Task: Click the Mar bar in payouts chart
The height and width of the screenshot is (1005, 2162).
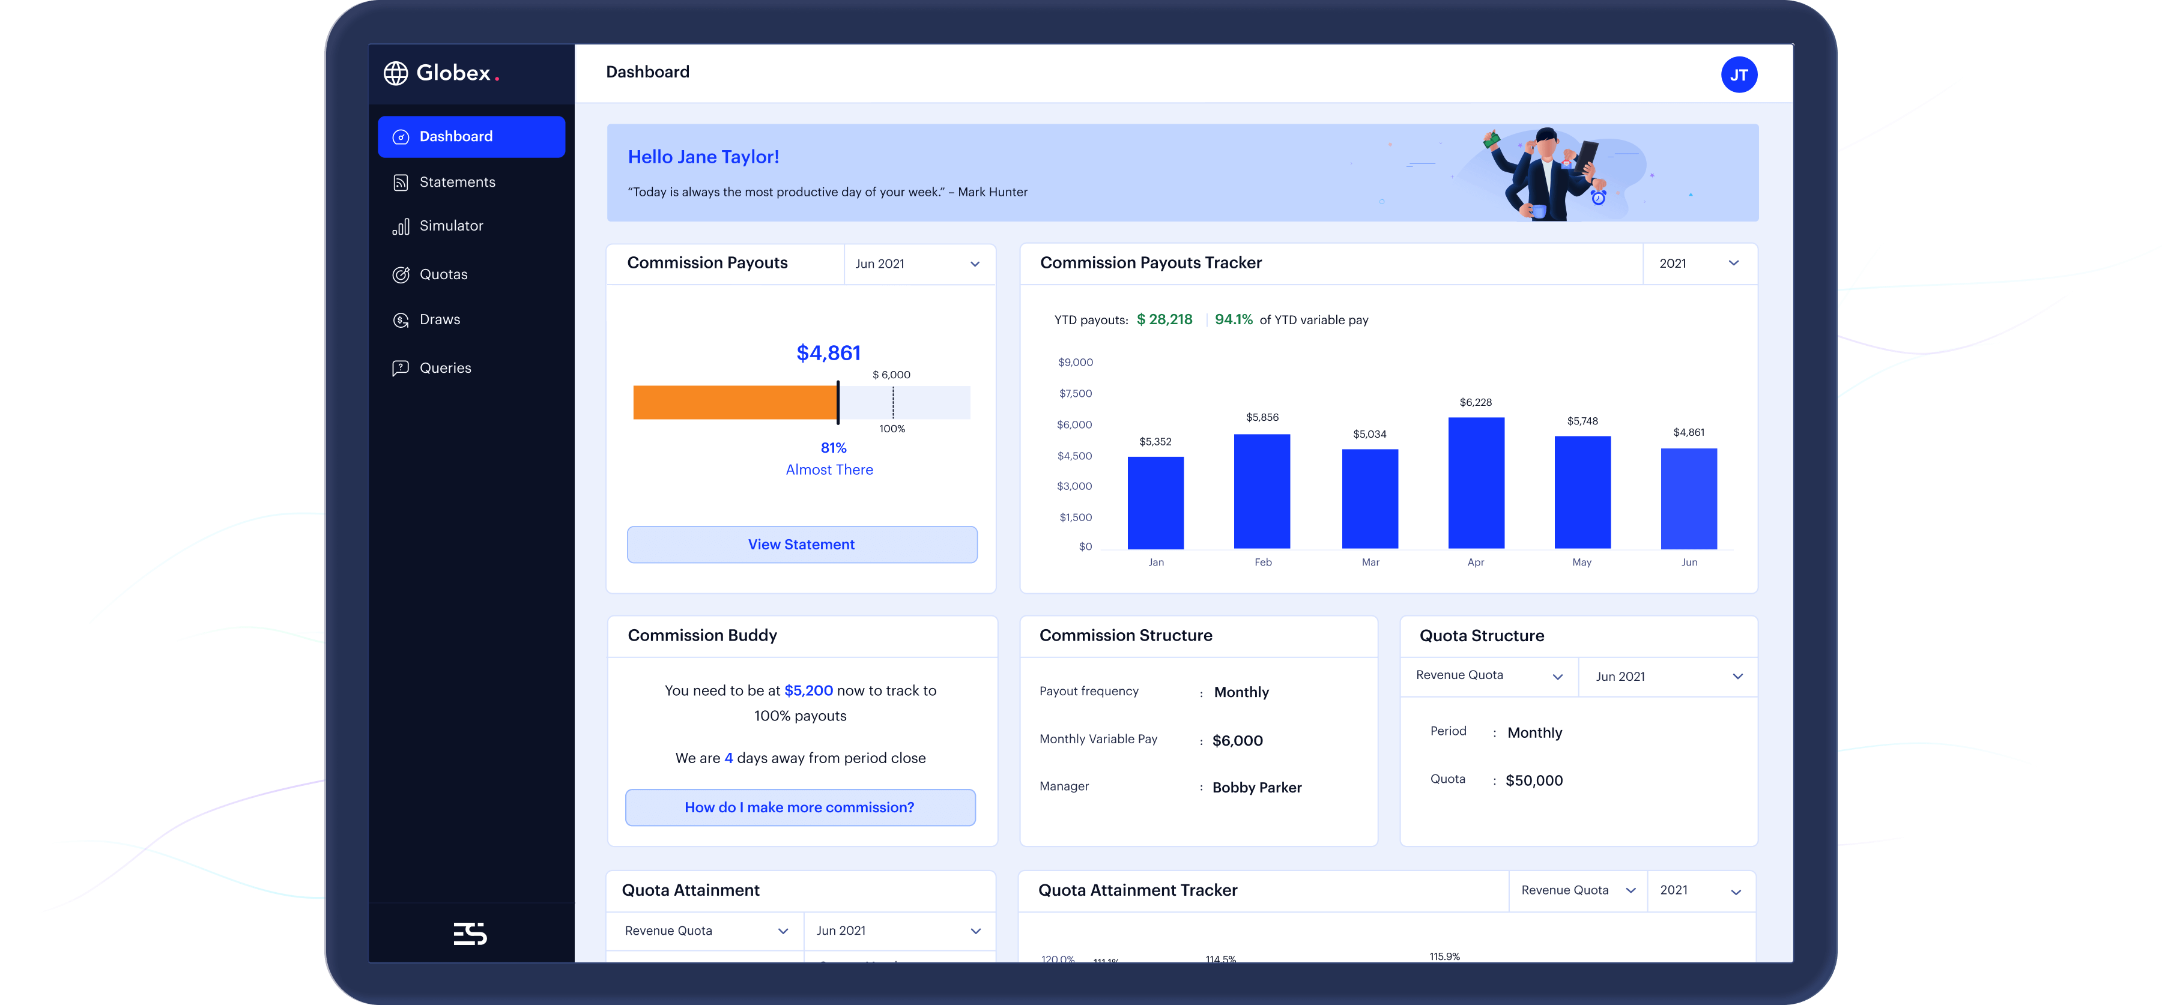Action: pyautogui.click(x=1370, y=499)
